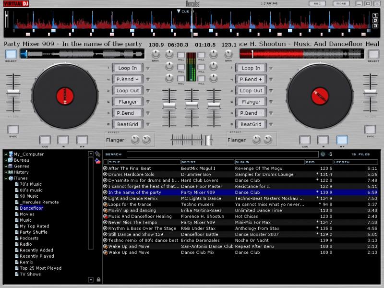Viewport: 384px width, 288px height.
Task: Click the left deck's CUE button
Action: 45,140
